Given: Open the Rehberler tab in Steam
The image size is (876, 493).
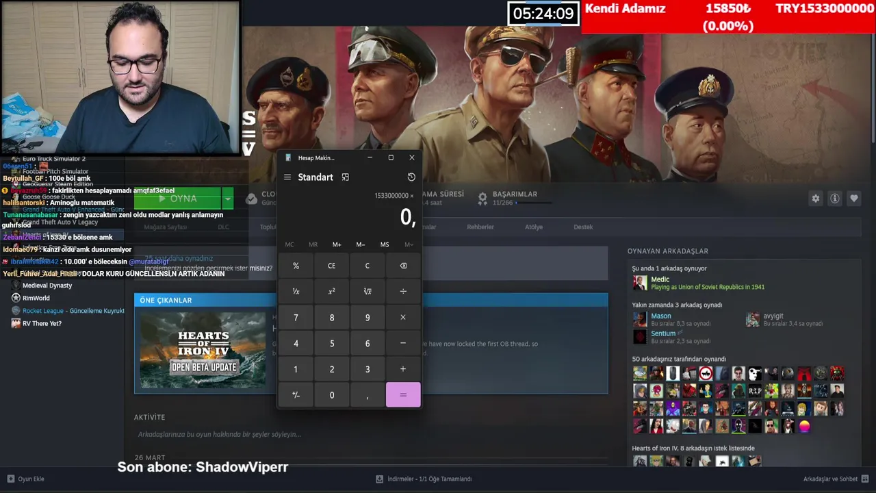Looking at the screenshot, I should [480, 227].
